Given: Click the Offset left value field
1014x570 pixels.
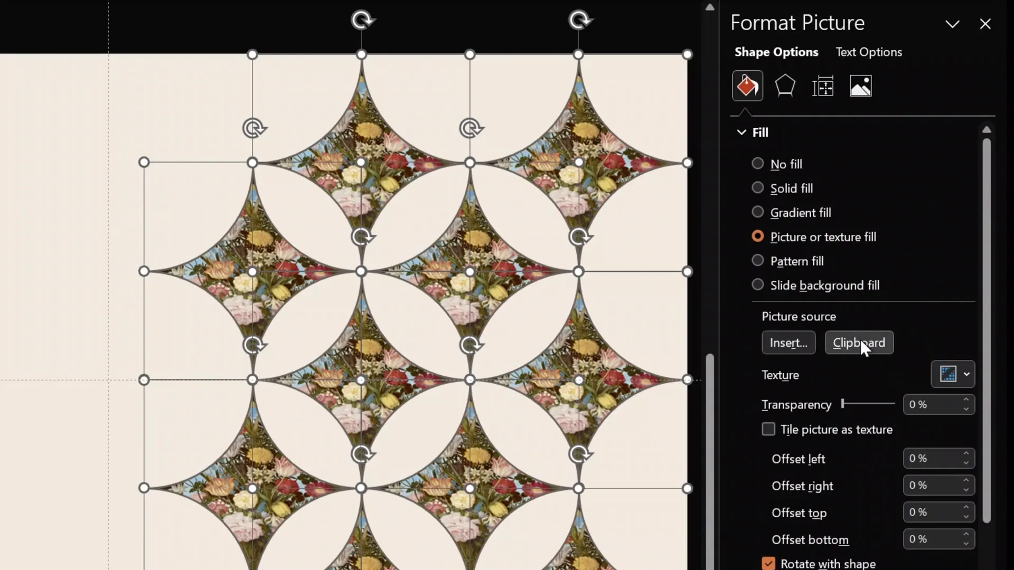Looking at the screenshot, I should (931, 458).
